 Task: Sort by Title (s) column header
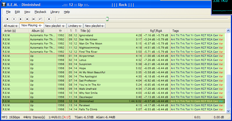(x=110, y=31)
